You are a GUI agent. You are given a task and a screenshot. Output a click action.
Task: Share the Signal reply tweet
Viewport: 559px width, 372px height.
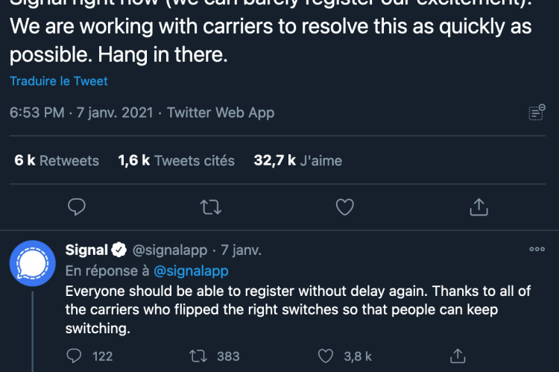click(458, 356)
